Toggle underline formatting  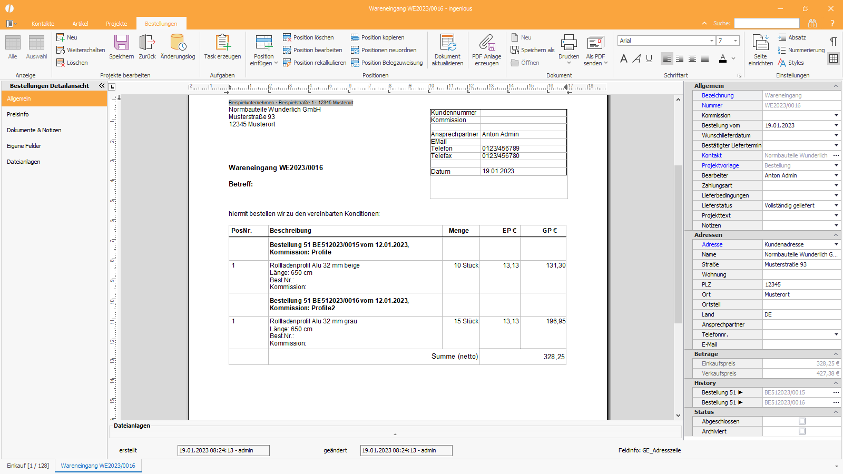(649, 58)
